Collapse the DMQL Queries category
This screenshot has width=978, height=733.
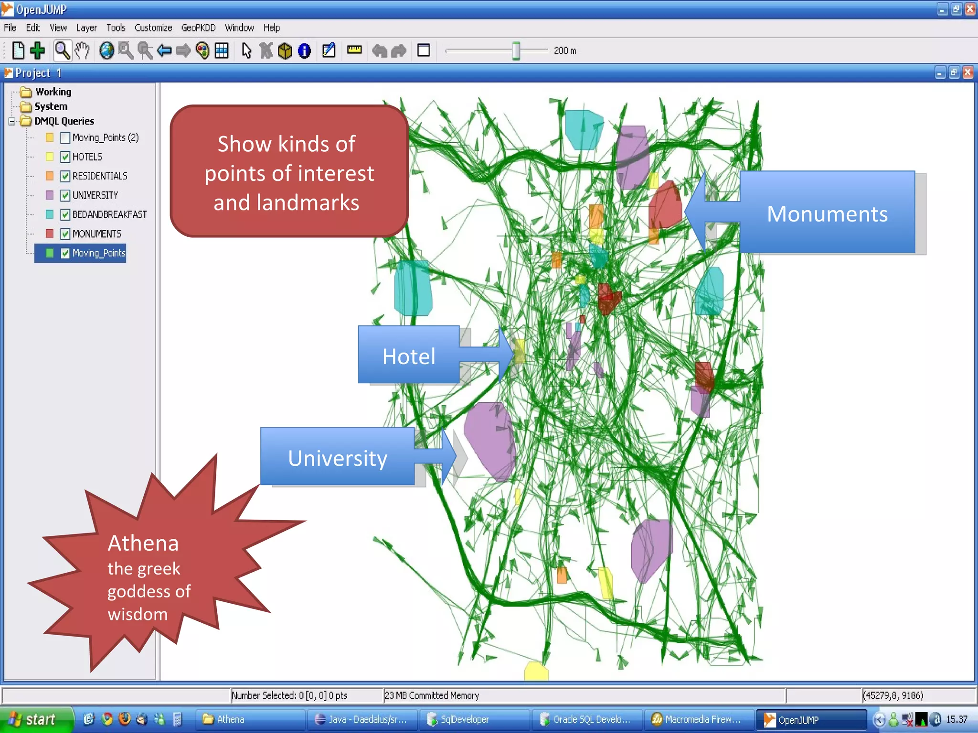12,121
